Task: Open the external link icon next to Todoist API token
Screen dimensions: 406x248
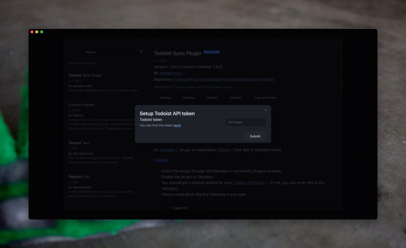Action: click(265, 182)
